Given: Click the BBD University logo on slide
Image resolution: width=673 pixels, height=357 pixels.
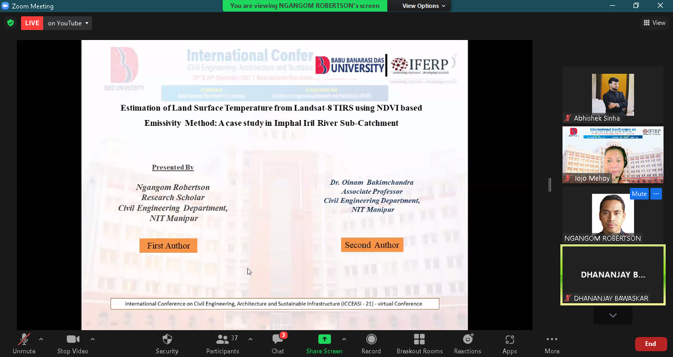Looking at the screenshot, I should pos(124,68).
